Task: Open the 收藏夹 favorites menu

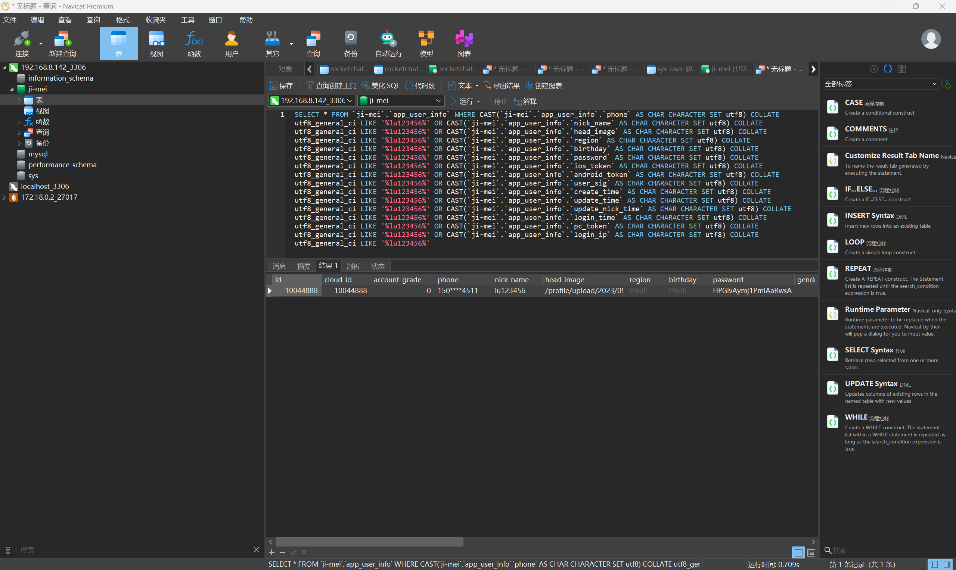Action: pos(155,20)
